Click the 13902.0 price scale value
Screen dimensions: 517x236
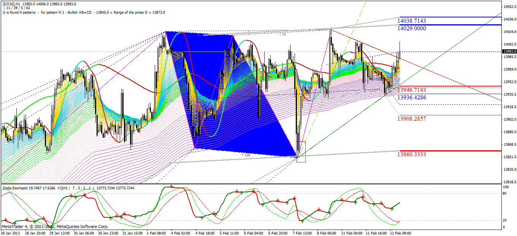[509, 120]
